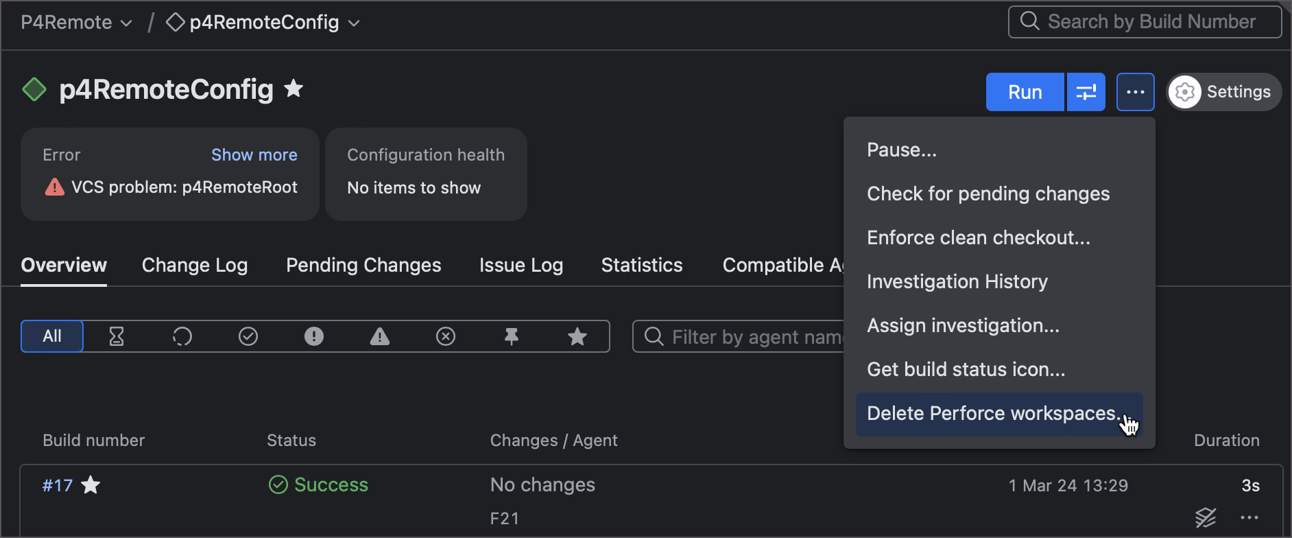Expand the P4Remote project breadcrumb dropdown
Viewport: 1292px width, 538px height.
tap(127, 22)
